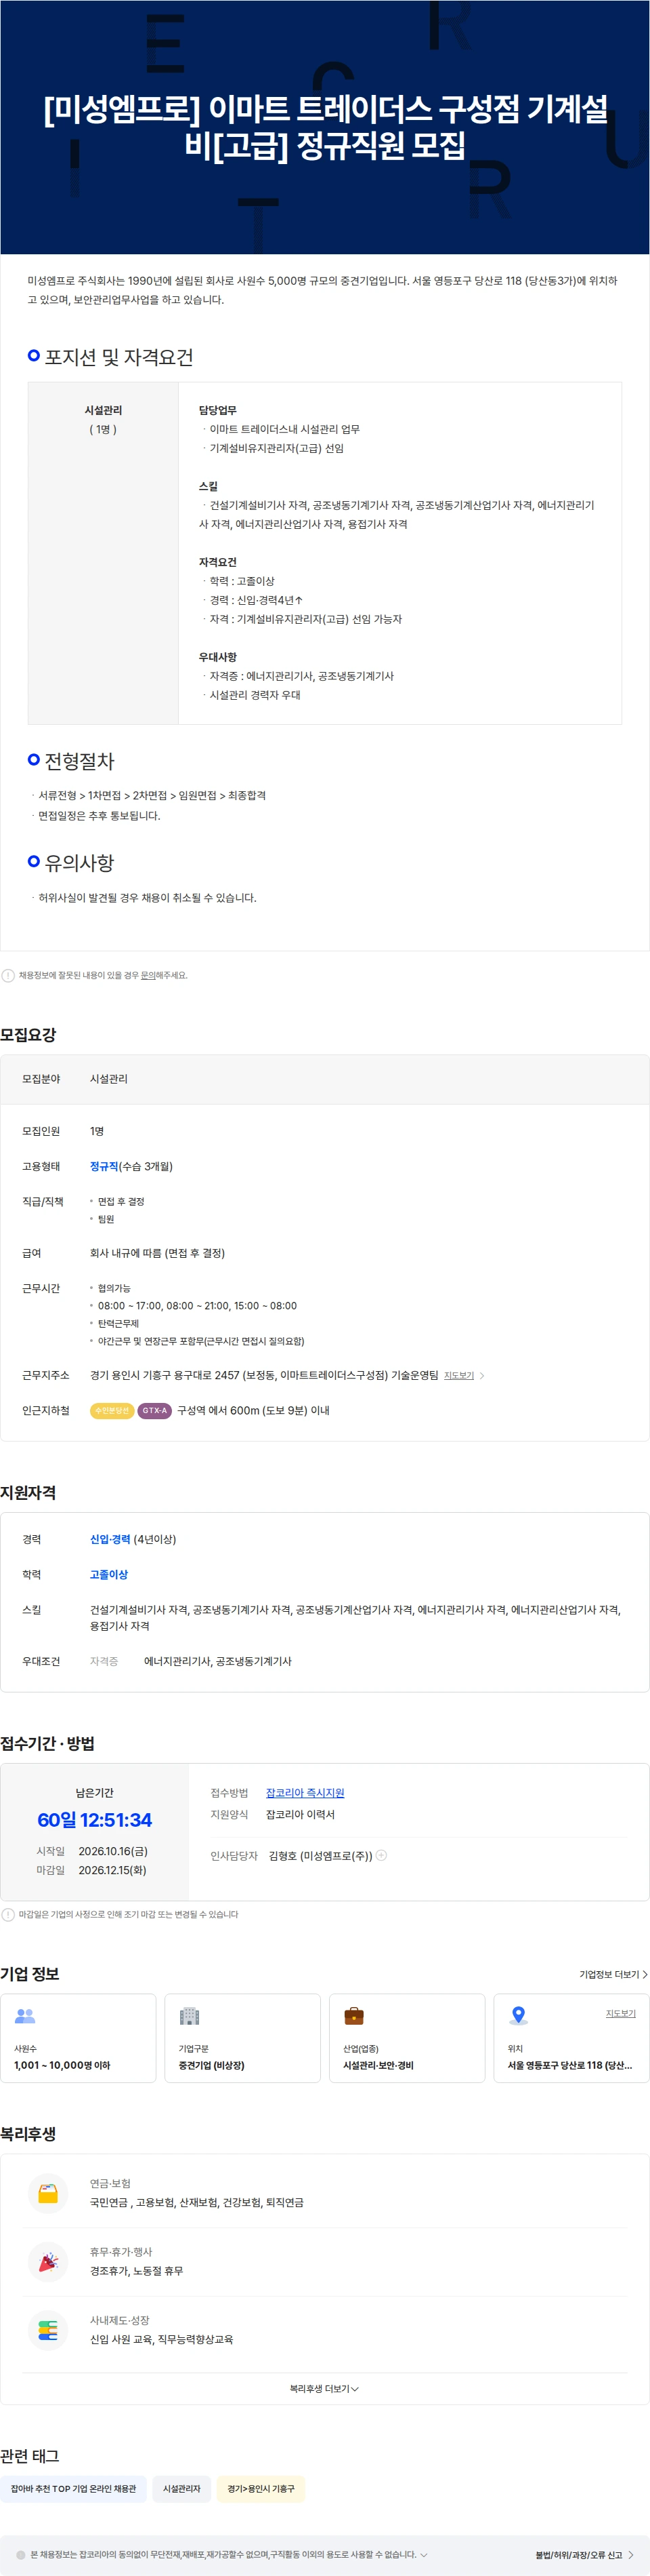The width and height of the screenshot is (650, 2576).
Task: Click the 문의 link in notice
Action: 148,975
